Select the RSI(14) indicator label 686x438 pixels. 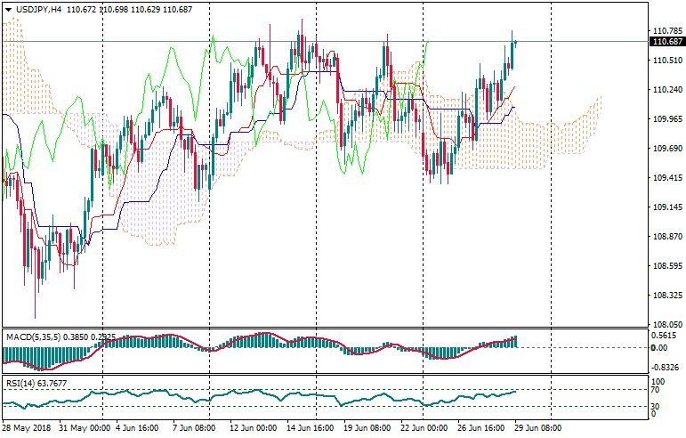click(20, 383)
